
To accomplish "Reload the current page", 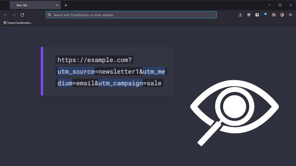I will pos(22,15).
